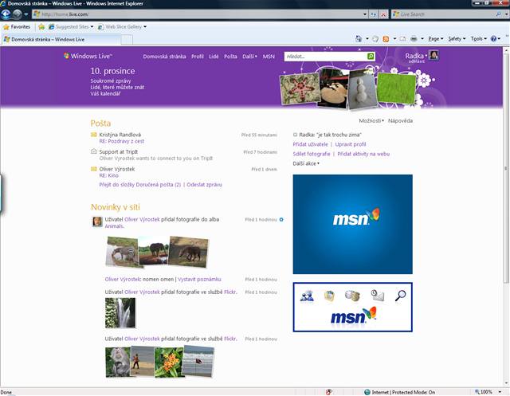
Task: Open the Page menu in IE toolbar
Action: [435, 38]
